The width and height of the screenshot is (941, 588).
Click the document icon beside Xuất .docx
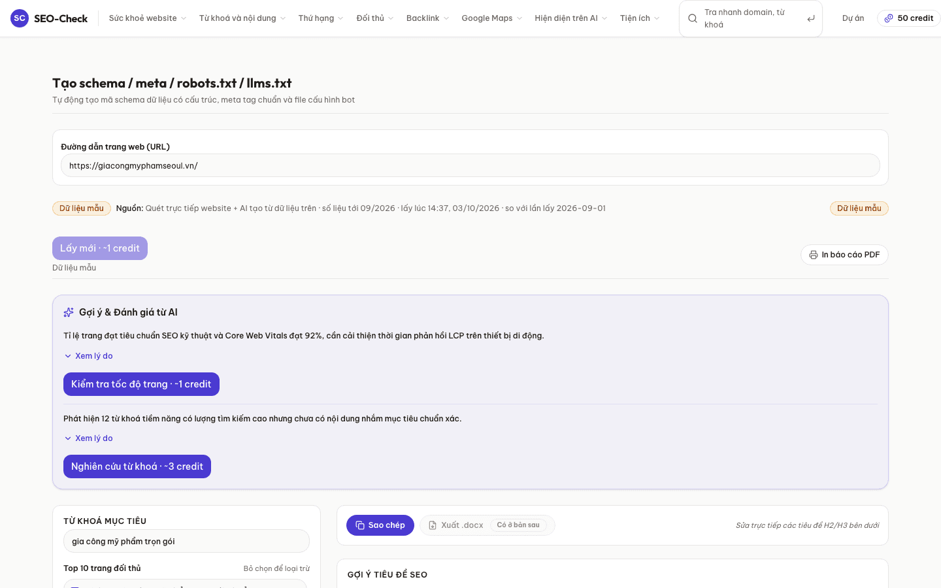click(x=433, y=525)
